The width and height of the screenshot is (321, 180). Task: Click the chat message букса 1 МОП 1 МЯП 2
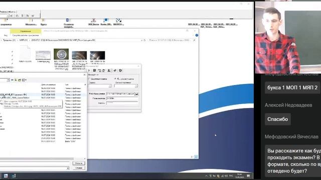click(292, 87)
